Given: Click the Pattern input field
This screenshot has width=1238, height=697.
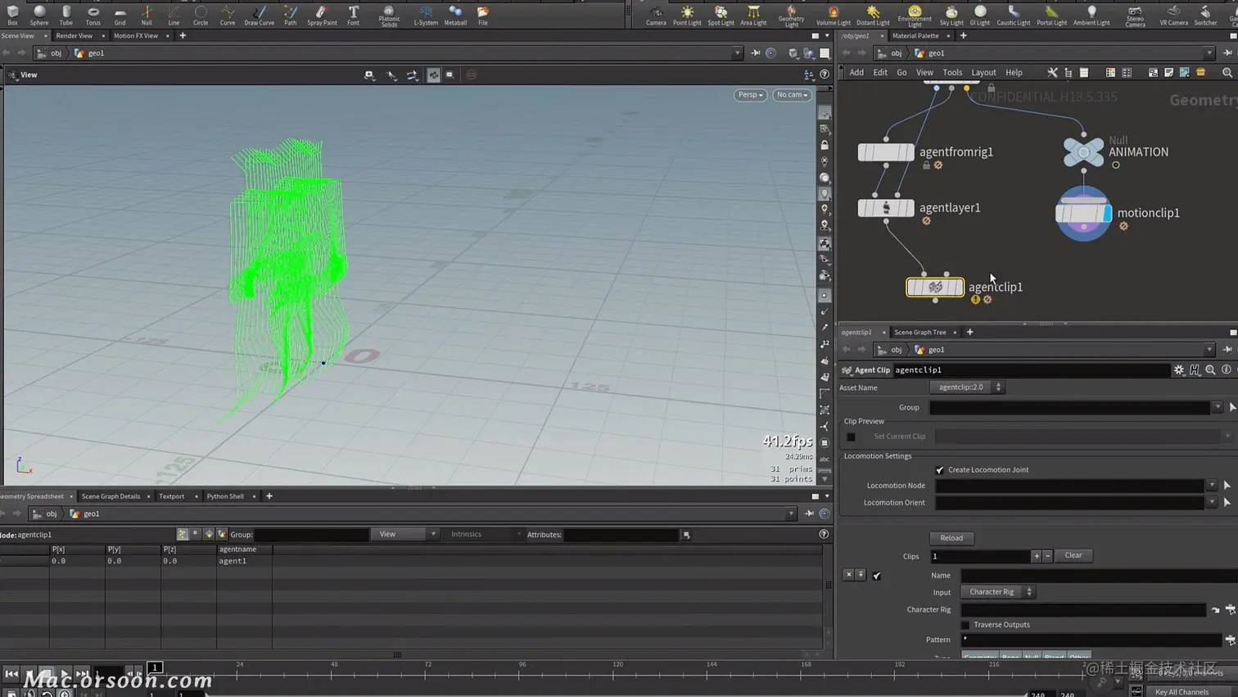Looking at the screenshot, I should pos(1091,640).
